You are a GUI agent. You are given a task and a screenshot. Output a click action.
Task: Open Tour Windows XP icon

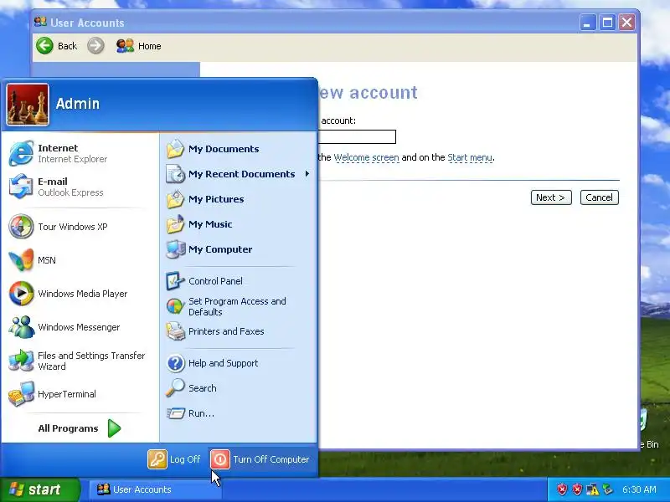22,226
